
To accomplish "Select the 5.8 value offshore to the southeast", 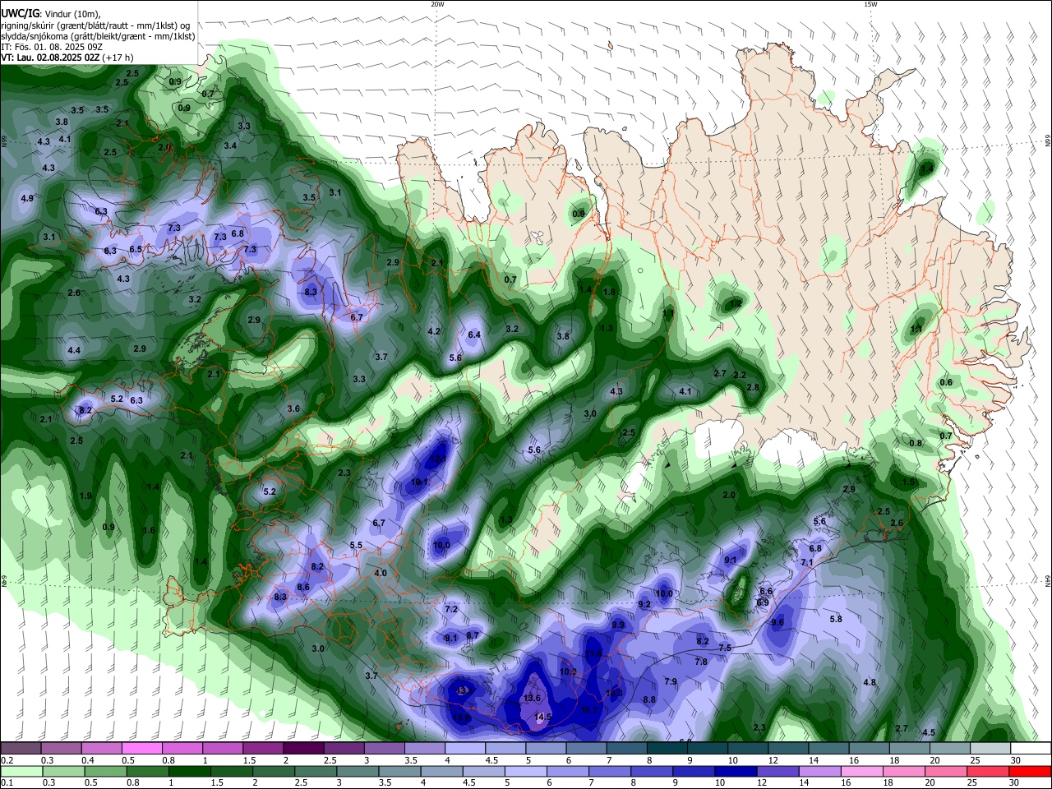I will pyautogui.click(x=837, y=619).
